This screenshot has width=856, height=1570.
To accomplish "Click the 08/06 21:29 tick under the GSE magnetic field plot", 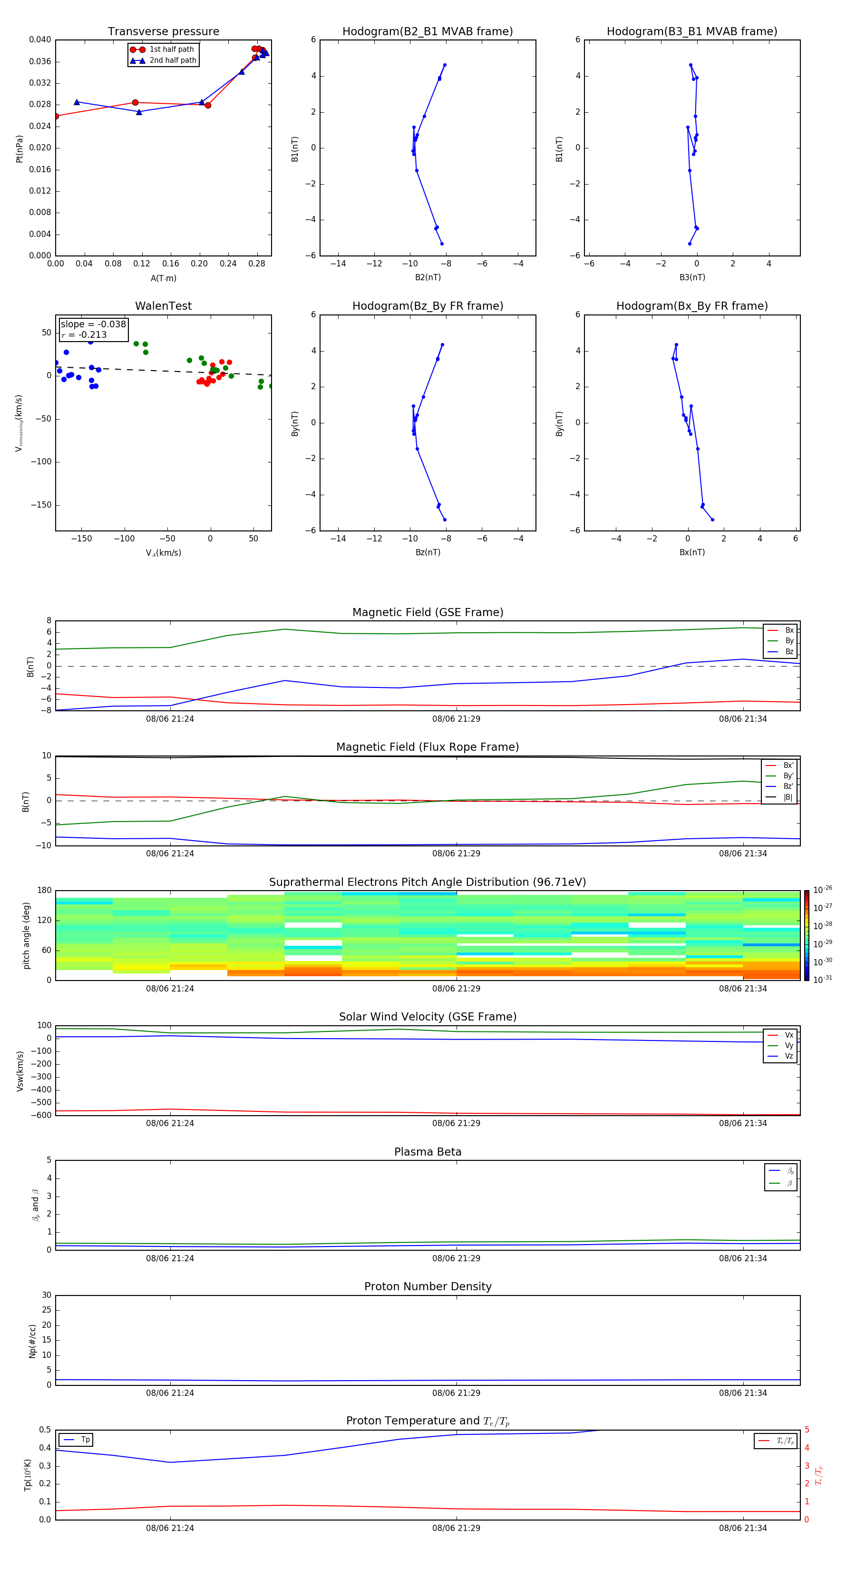I will (x=457, y=719).
